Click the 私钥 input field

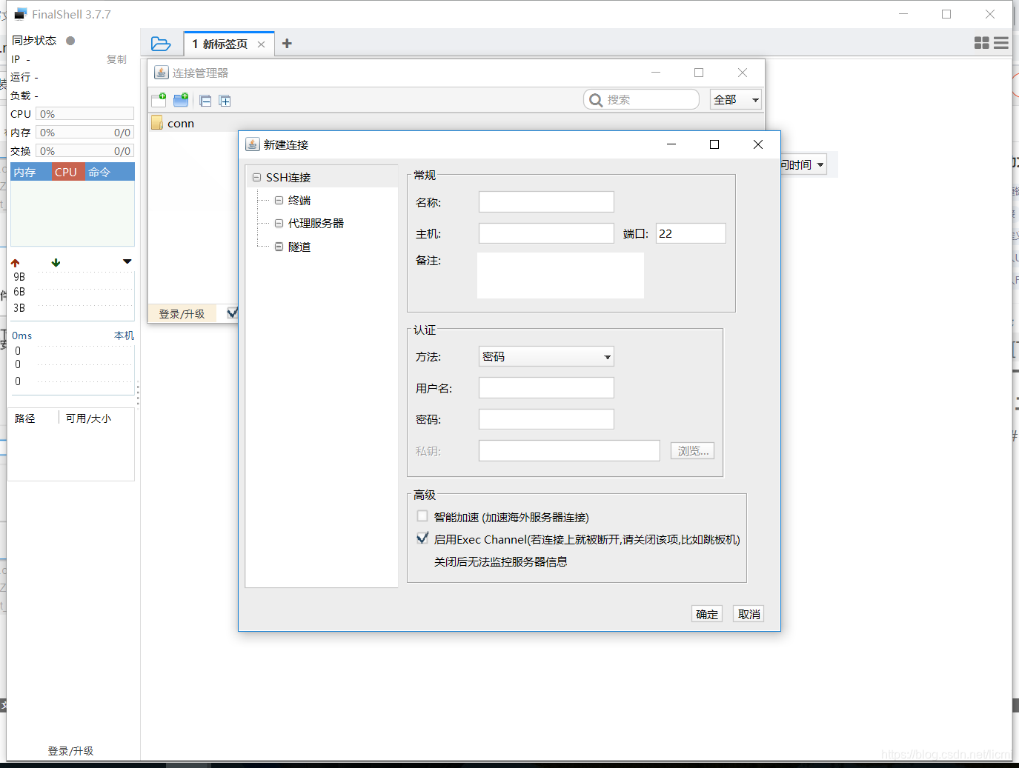pyautogui.click(x=569, y=450)
